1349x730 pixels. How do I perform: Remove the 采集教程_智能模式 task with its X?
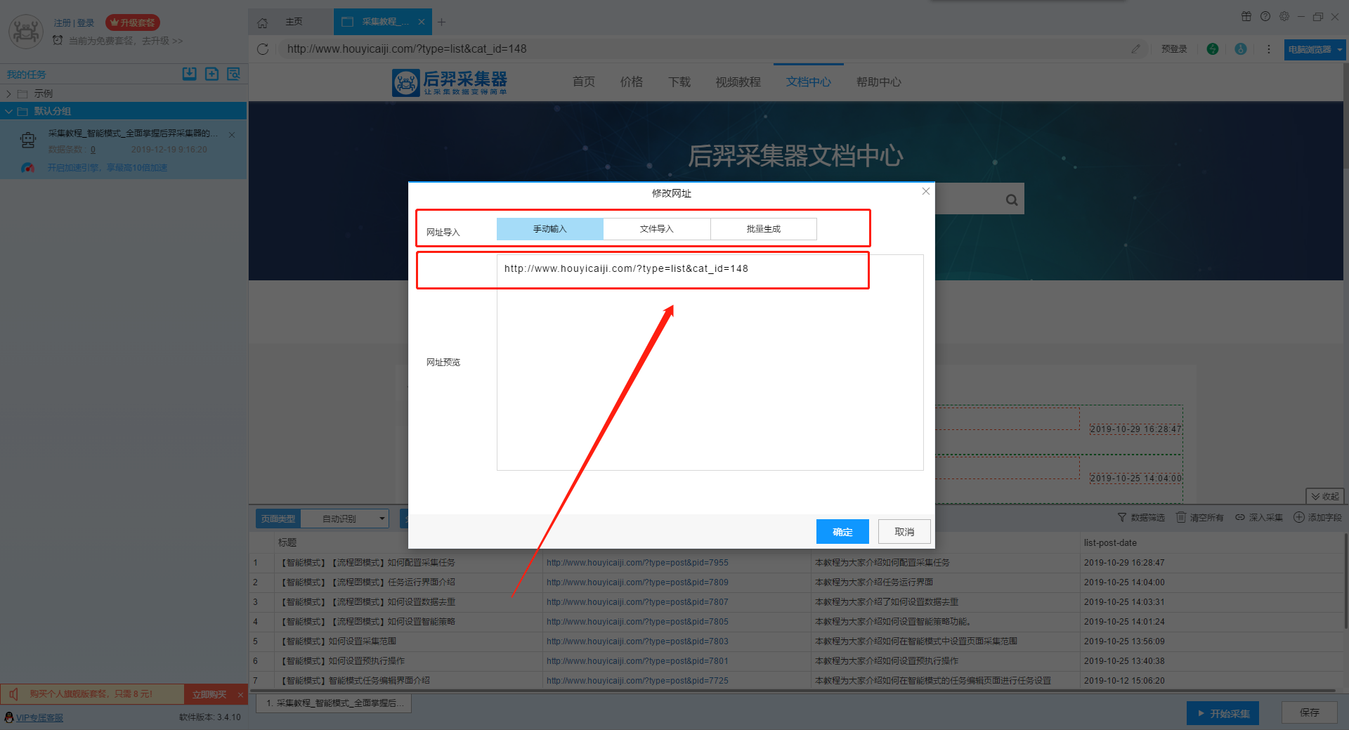point(232,134)
